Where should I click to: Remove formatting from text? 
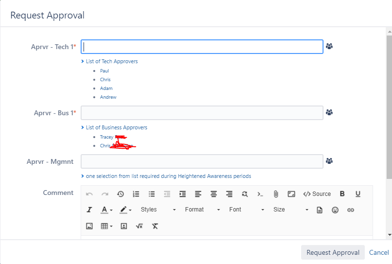point(155,226)
